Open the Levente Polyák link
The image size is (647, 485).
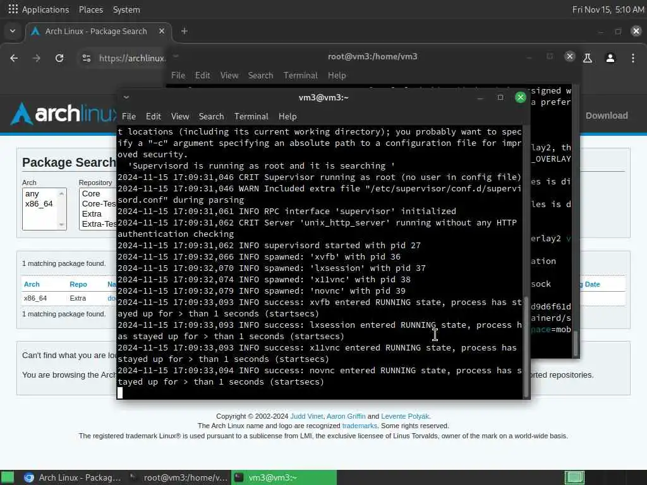(405, 416)
